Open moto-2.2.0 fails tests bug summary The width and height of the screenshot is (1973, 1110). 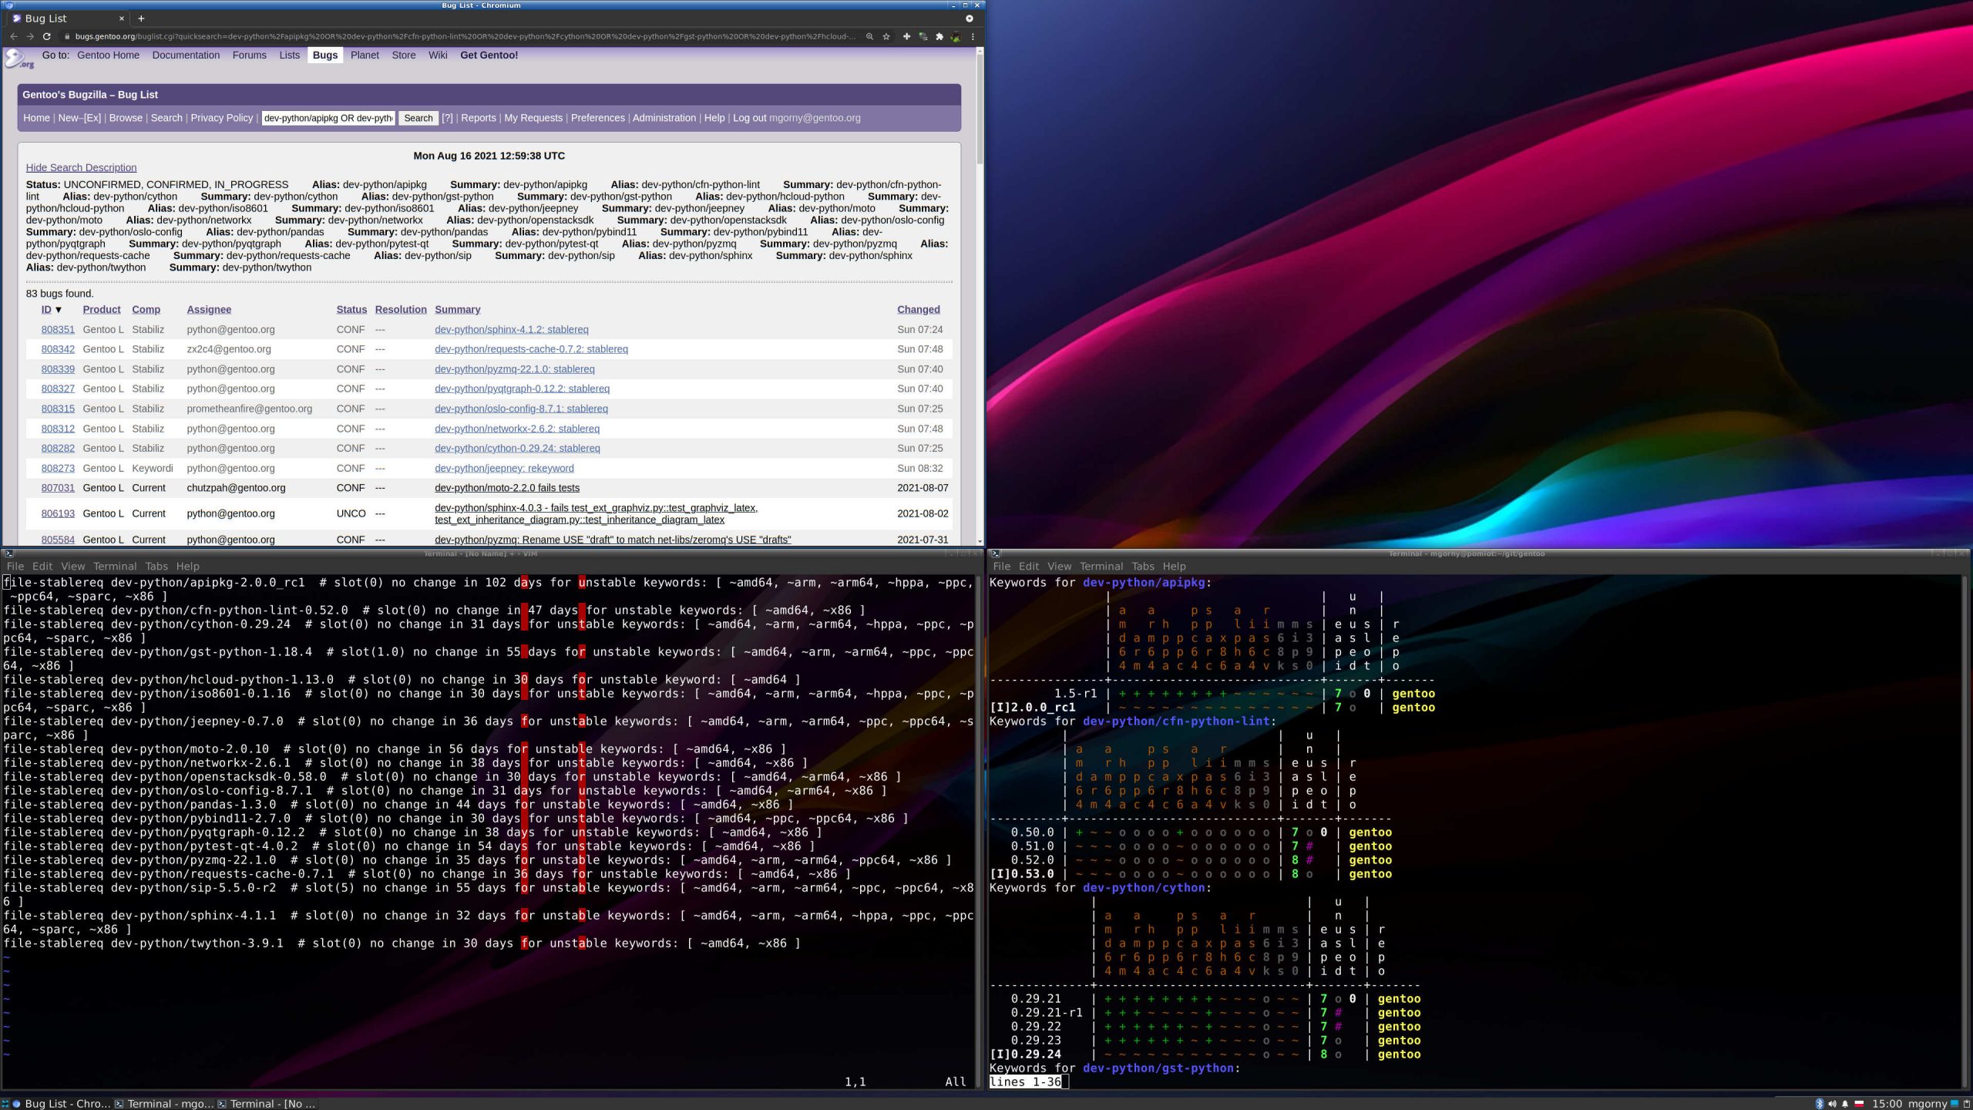(x=507, y=488)
